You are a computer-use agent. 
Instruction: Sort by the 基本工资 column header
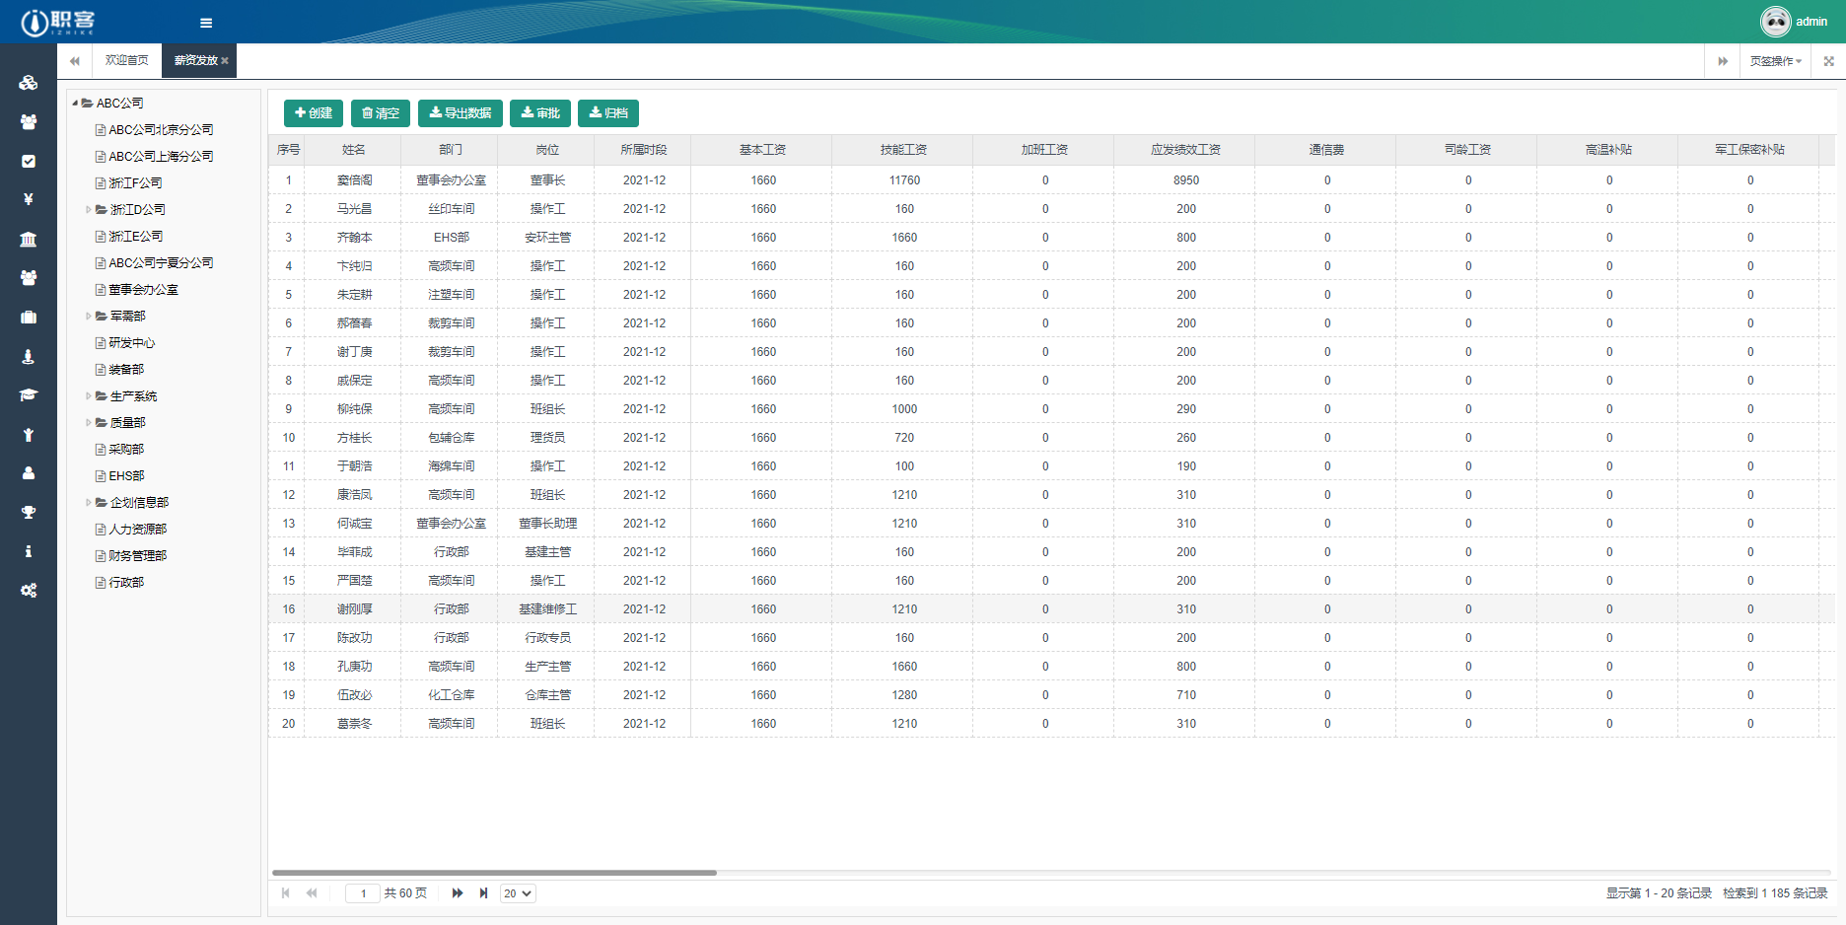click(762, 150)
